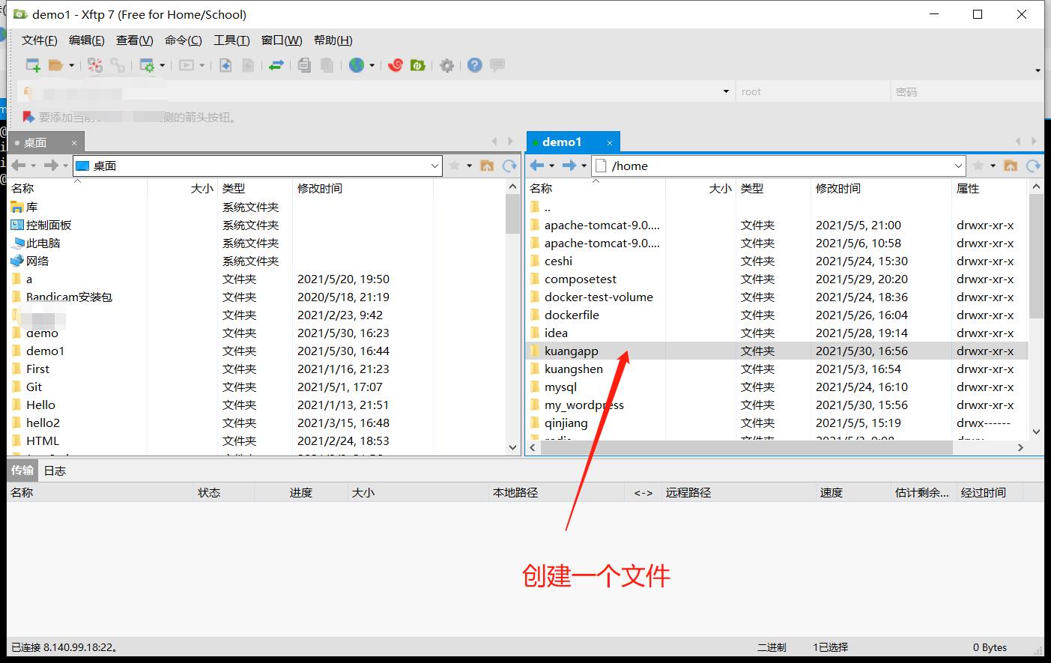Image resolution: width=1051 pixels, height=663 pixels.
Task: Go forward in local pane navigation
Action: 50,166
